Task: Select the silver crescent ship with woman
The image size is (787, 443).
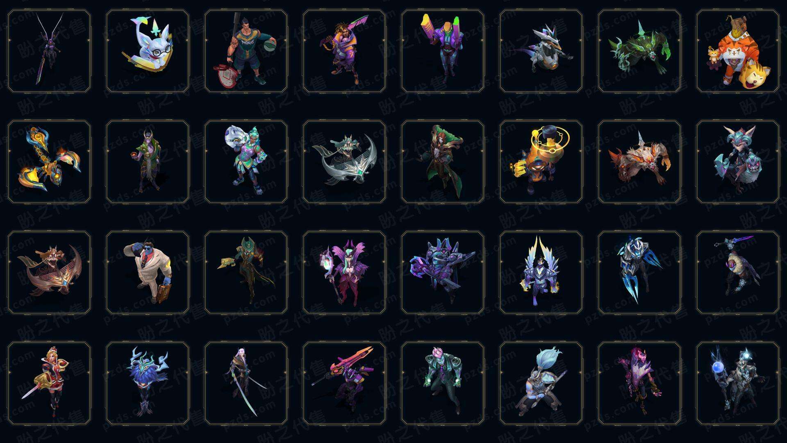Action: tap(344, 162)
